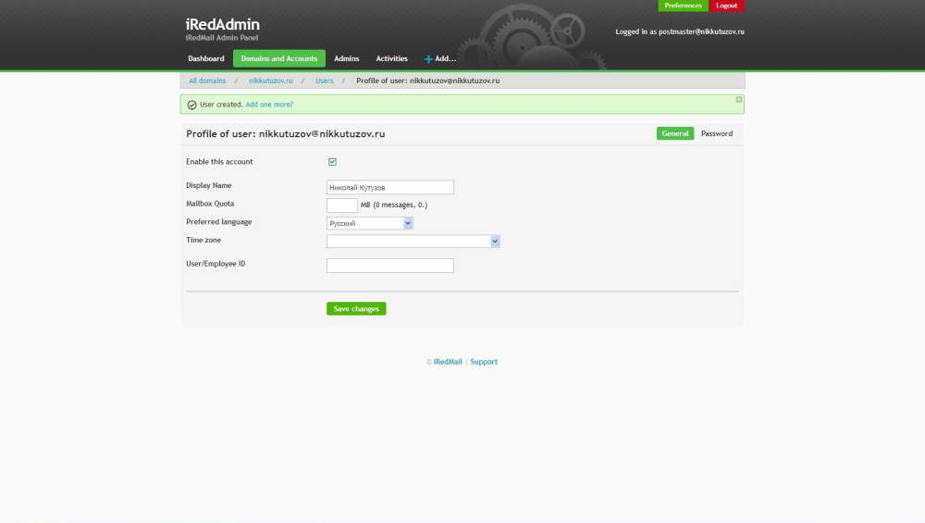
Task: Open the Time zone dropdown
Action: 413,241
